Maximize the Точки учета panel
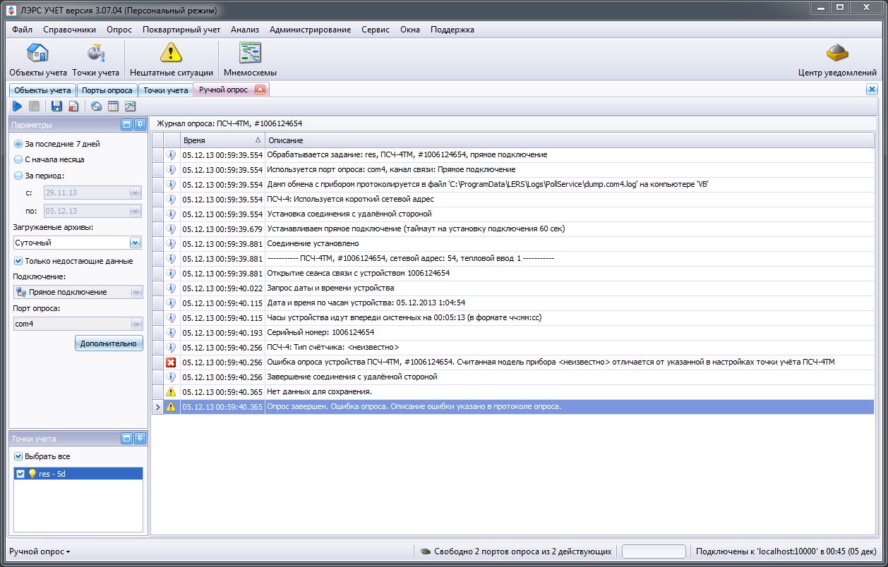 [x=127, y=439]
